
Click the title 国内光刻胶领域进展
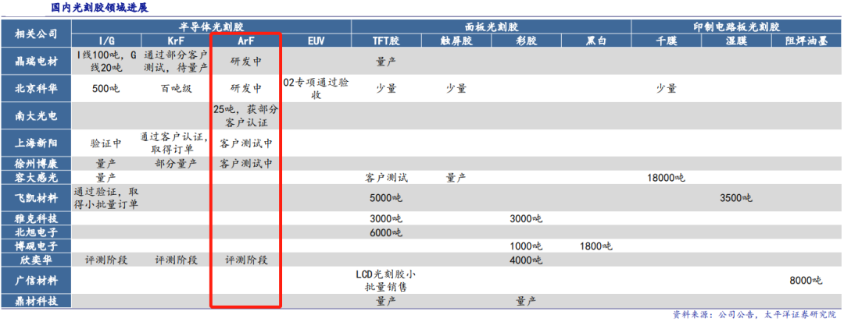101,8
